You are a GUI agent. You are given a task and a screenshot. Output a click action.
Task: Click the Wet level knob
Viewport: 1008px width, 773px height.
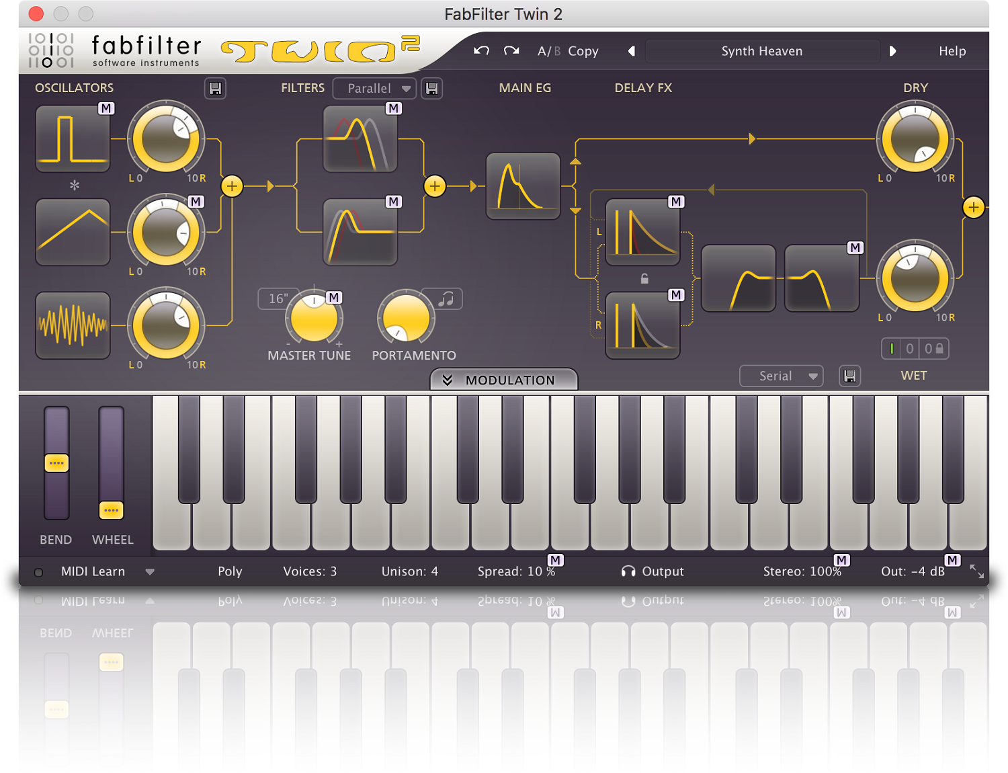coord(915,278)
